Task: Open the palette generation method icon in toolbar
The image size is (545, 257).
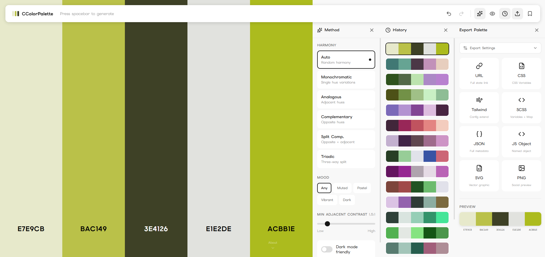Action: tap(480, 14)
